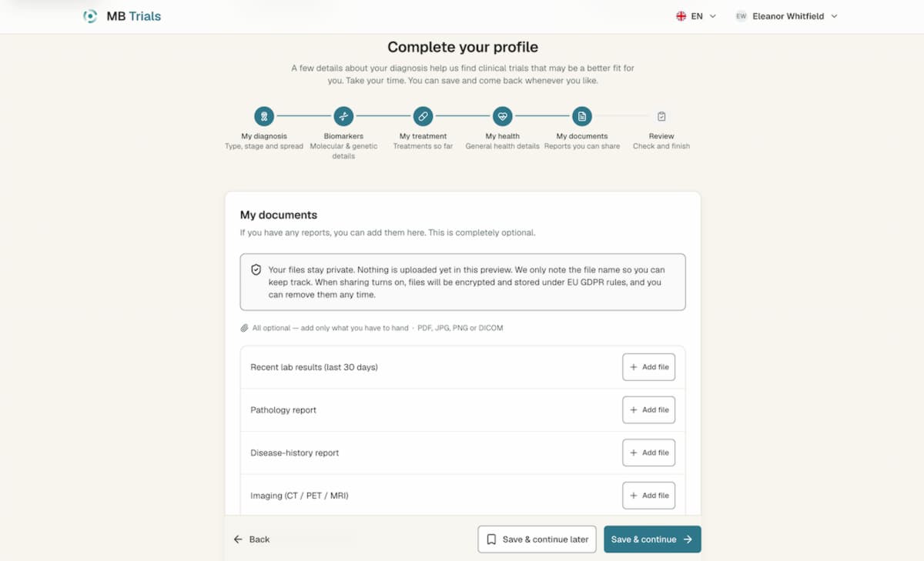Click the My documents step icon
The width and height of the screenshot is (924, 561).
582,116
